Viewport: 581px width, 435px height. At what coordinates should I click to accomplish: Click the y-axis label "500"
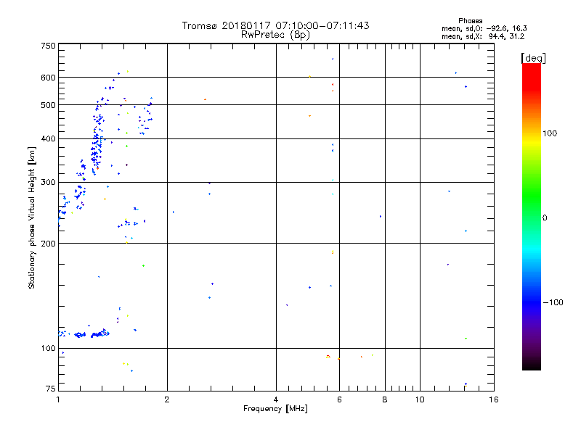(48, 105)
